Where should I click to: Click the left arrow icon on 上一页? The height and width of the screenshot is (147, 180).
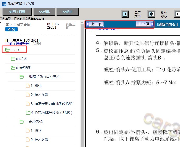pyautogui.click(x=88, y=24)
